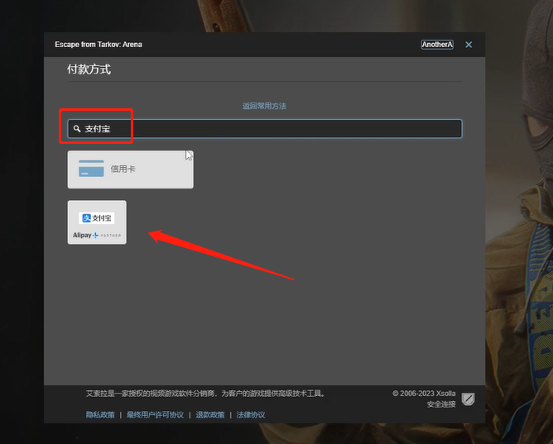Click the Escape from Tarkov: Arena title

(x=99, y=45)
